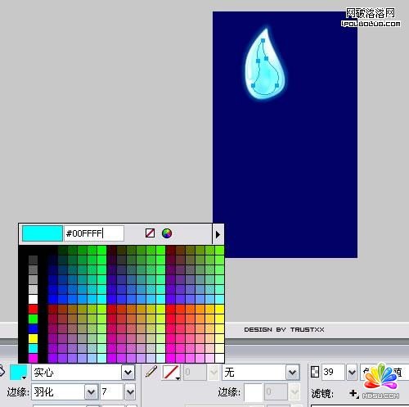Click the stroke edge swatch beside 边缘 label
Screen dimensions: 409x407
coord(254,392)
